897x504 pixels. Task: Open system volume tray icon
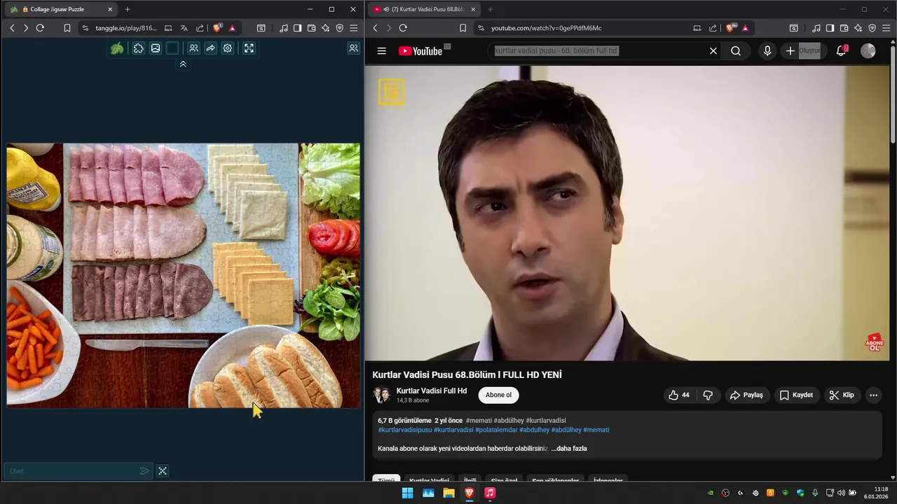[841, 493]
